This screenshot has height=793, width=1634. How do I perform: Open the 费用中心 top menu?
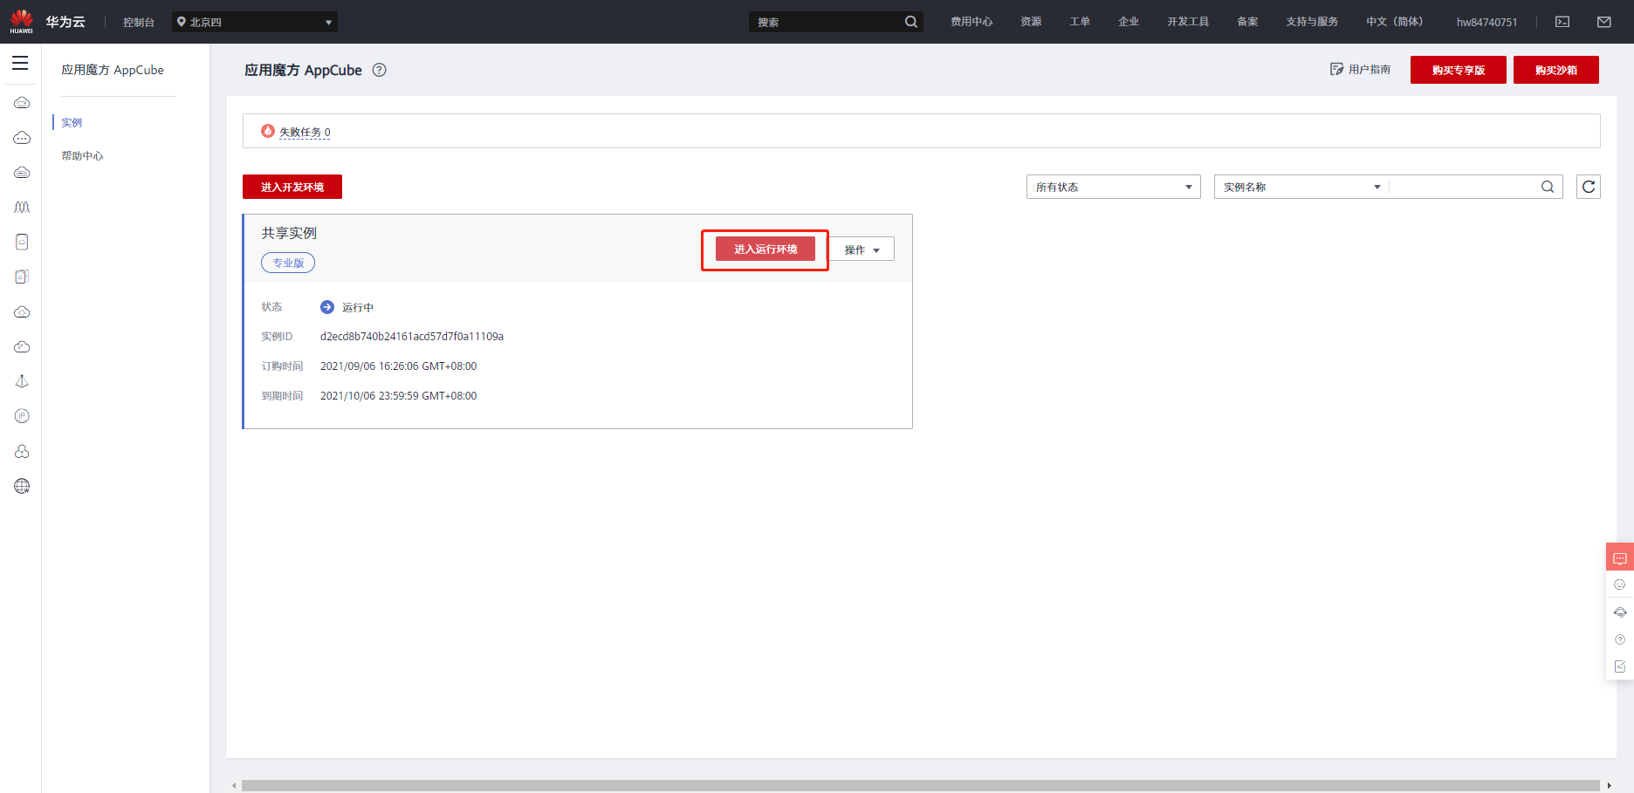pyautogui.click(x=971, y=22)
